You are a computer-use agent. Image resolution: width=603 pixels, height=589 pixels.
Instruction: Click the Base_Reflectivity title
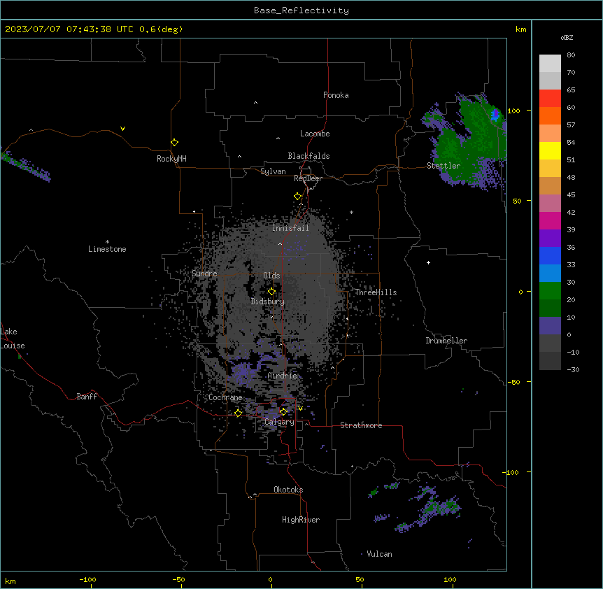301,10
